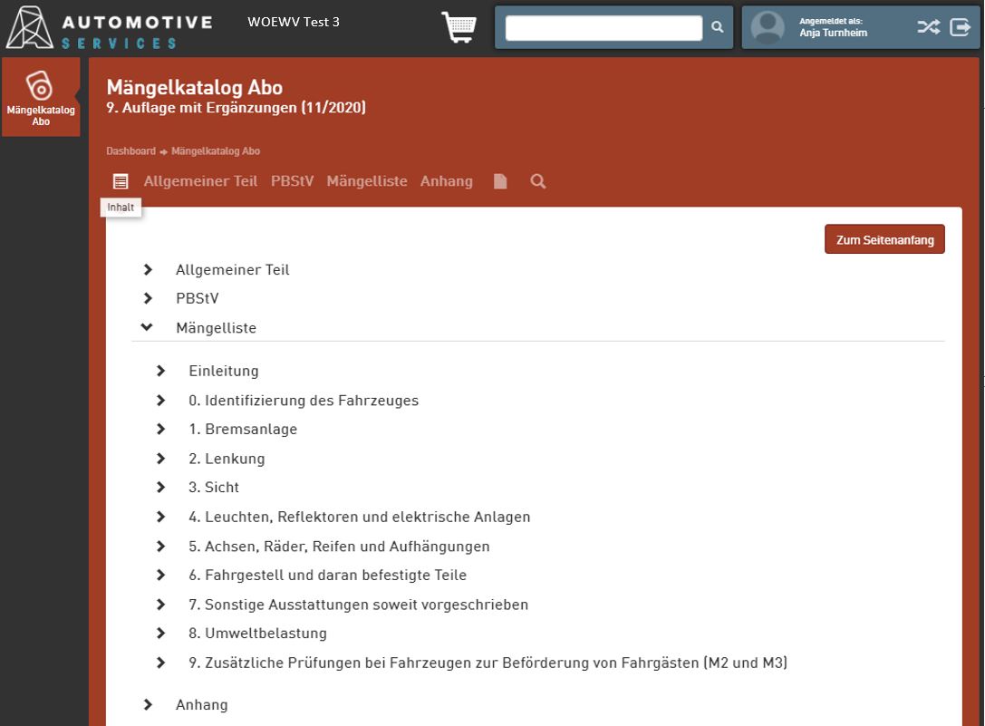Click the magnifier search button in header
The image size is (985, 726).
(x=717, y=27)
